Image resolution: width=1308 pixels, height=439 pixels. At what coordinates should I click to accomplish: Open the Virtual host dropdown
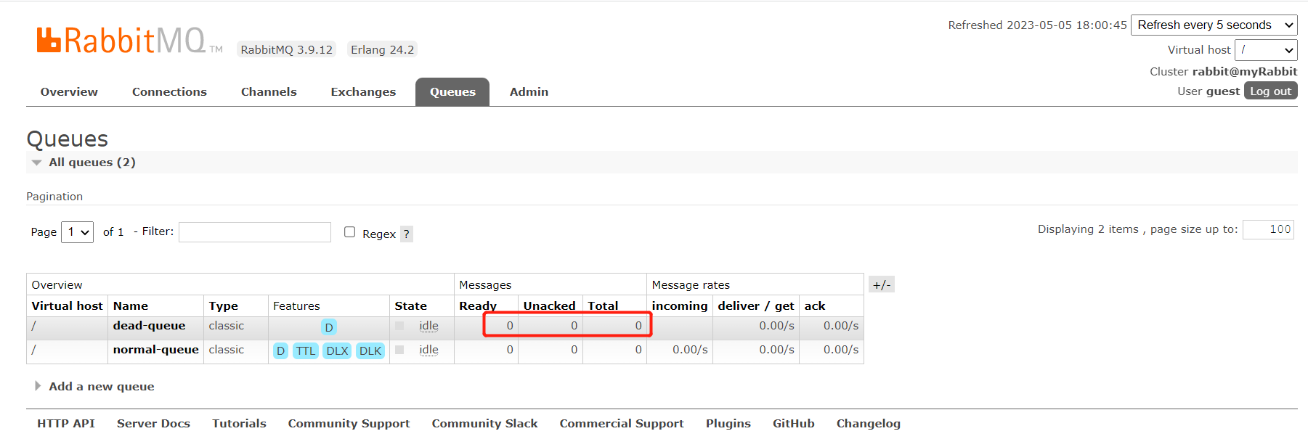[1266, 50]
